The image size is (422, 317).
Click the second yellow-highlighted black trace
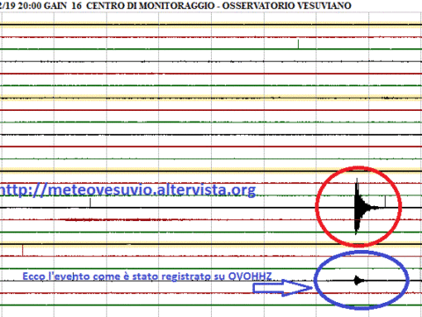coord(211,98)
